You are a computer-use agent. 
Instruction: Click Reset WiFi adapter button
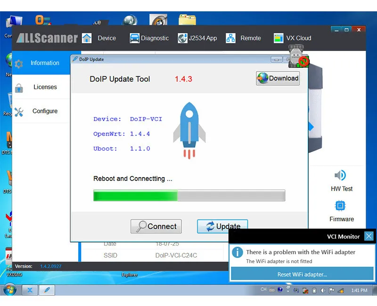302,274
